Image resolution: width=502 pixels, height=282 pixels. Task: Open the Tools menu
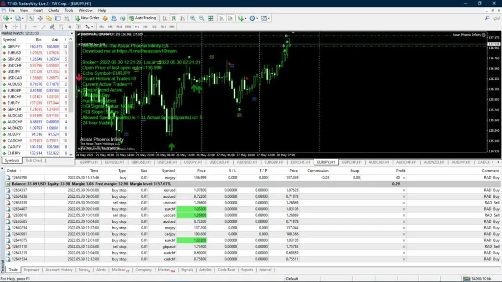(68, 10)
